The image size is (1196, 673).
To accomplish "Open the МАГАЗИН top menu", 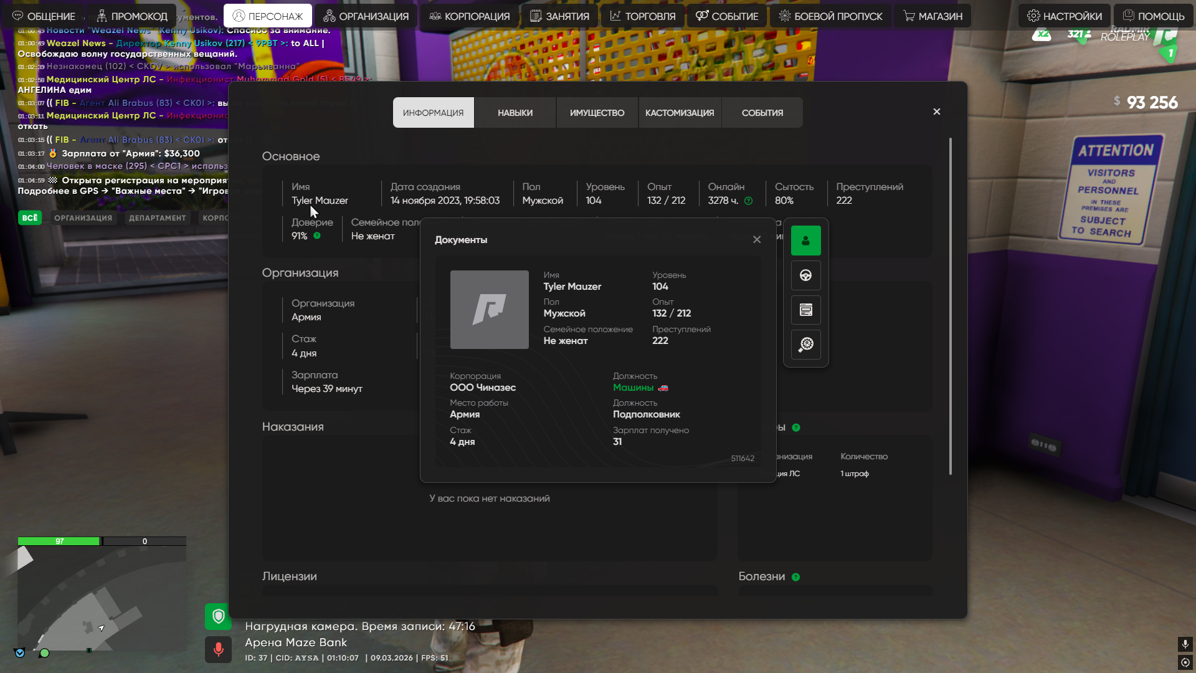I will [933, 16].
